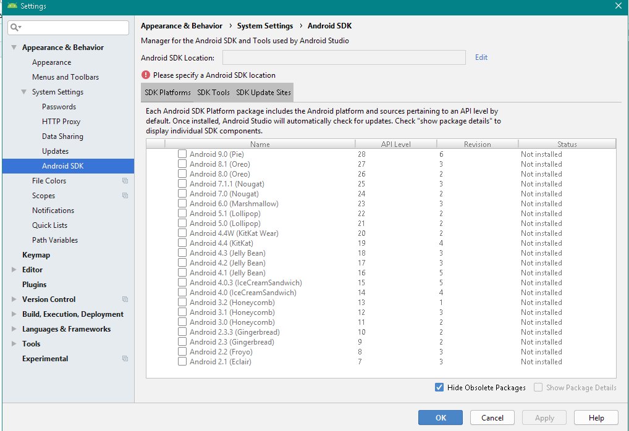
Task: Sort table by the Revision column header
Action: point(478,144)
